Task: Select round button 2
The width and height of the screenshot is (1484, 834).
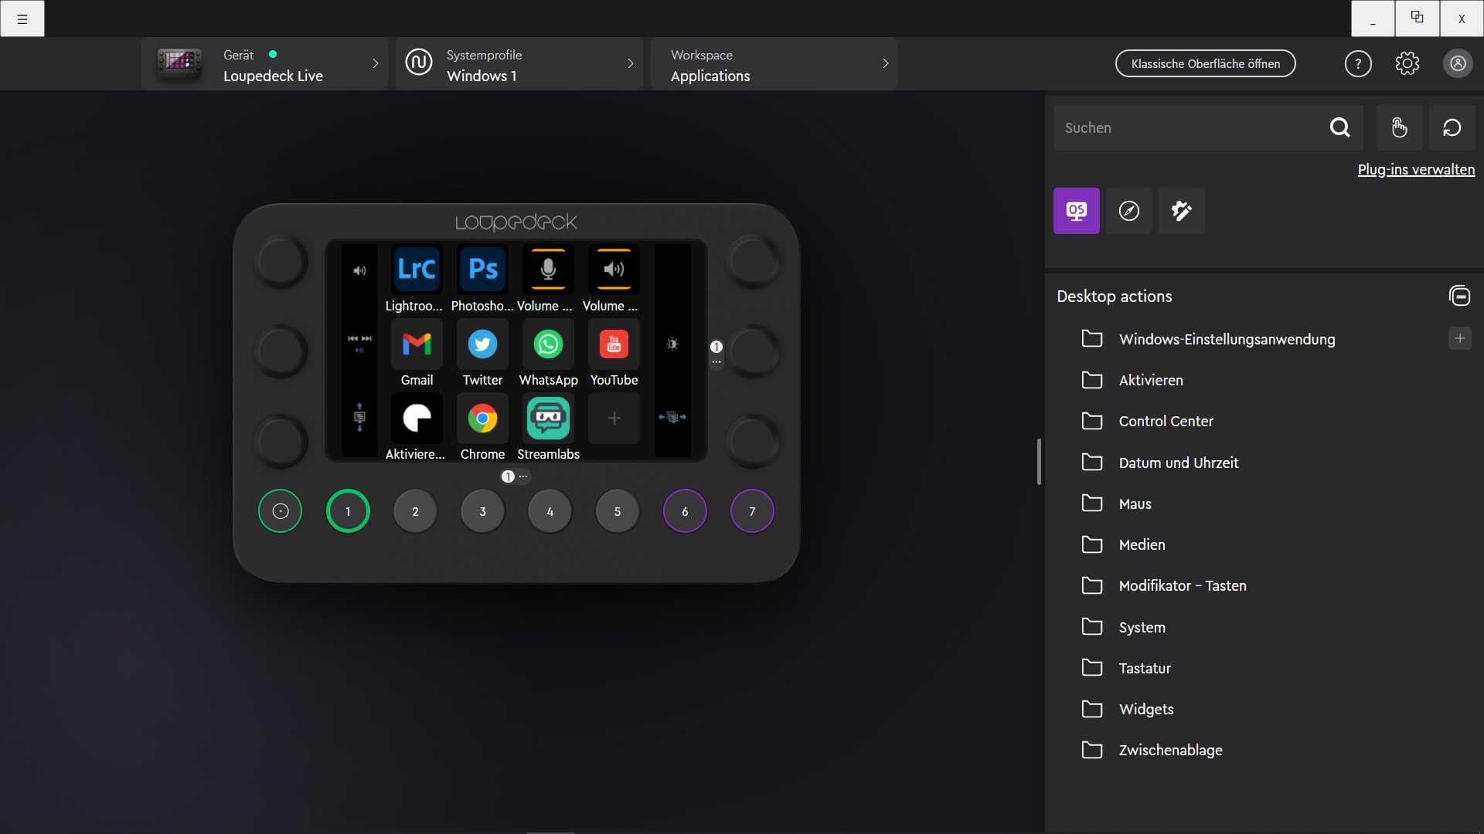Action: point(415,511)
